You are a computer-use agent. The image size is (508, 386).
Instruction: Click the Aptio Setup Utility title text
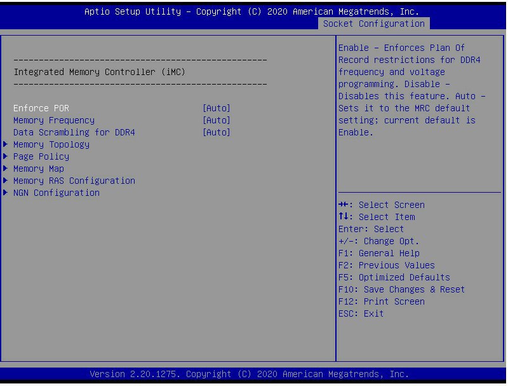[x=251, y=11]
